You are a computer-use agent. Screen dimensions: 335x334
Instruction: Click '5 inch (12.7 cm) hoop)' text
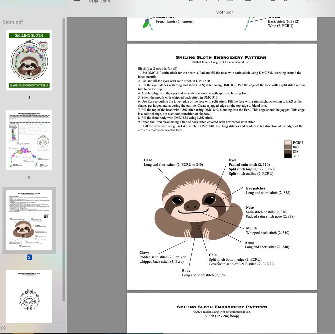(x=222, y=316)
